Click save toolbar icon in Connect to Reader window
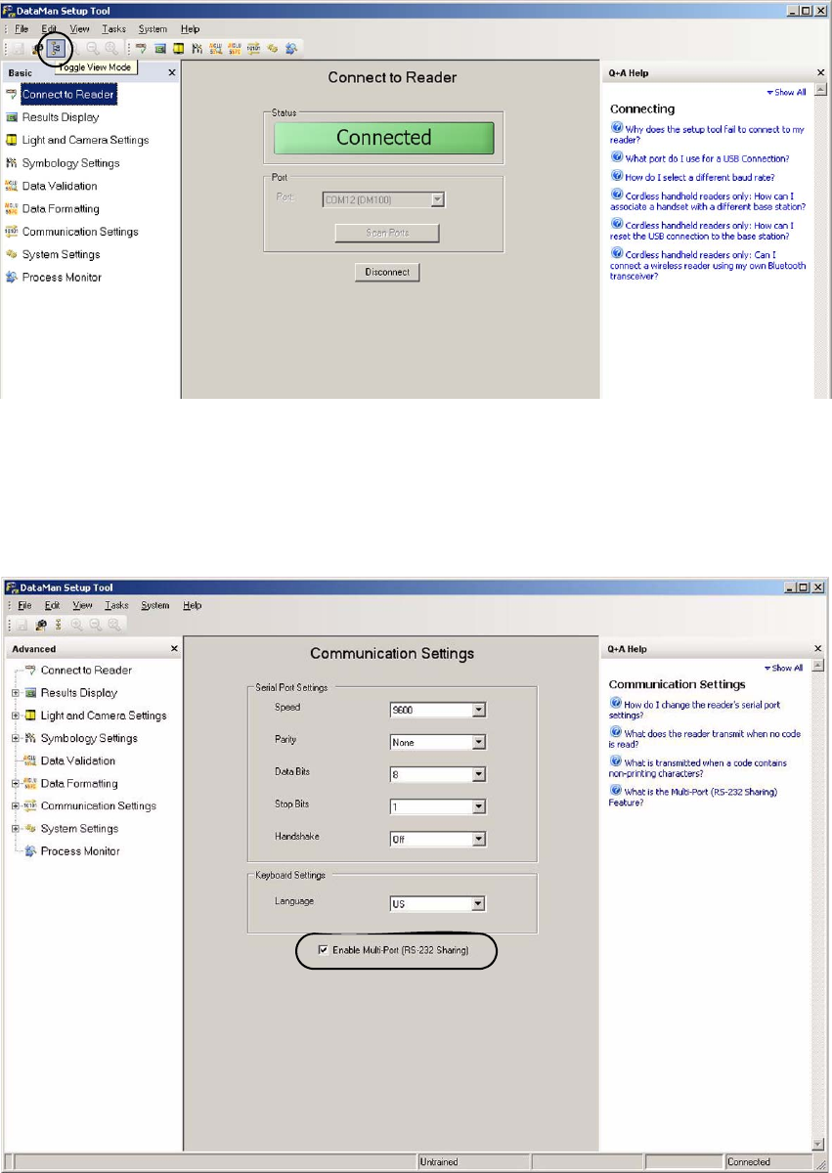This screenshot has height=1173, width=832. 19,48
